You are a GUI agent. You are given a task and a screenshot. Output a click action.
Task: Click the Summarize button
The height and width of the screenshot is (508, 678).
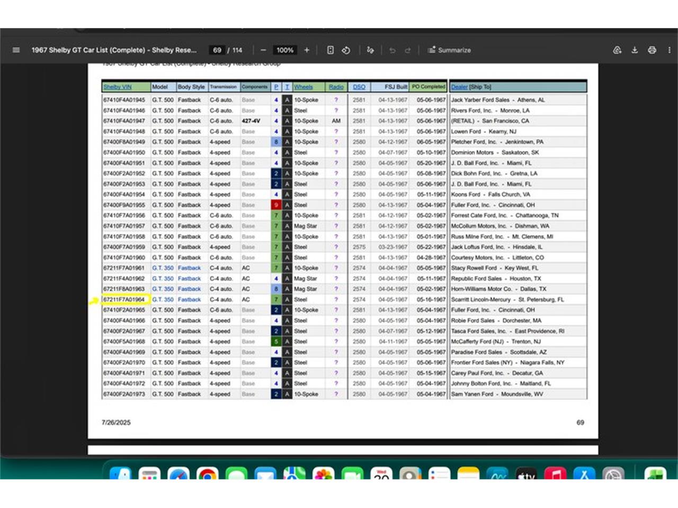click(449, 50)
